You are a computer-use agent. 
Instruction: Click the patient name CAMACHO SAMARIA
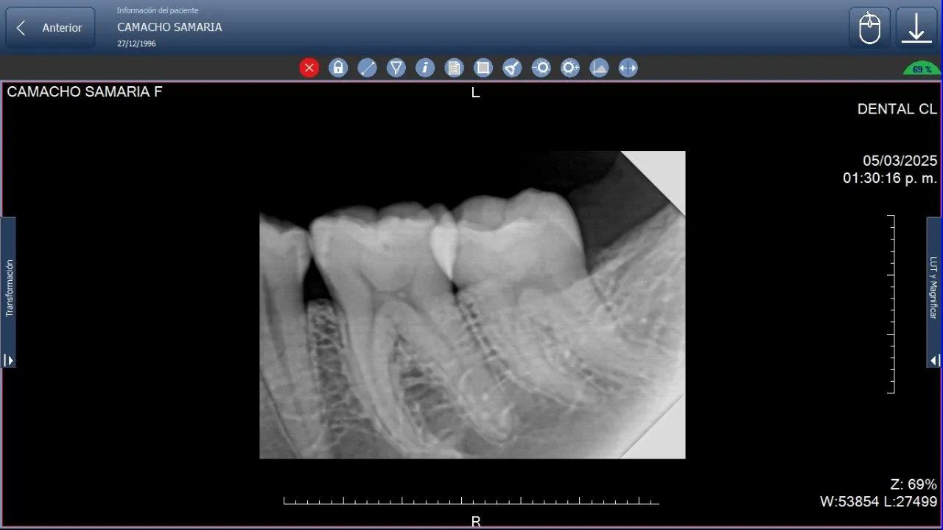click(169, 27)
